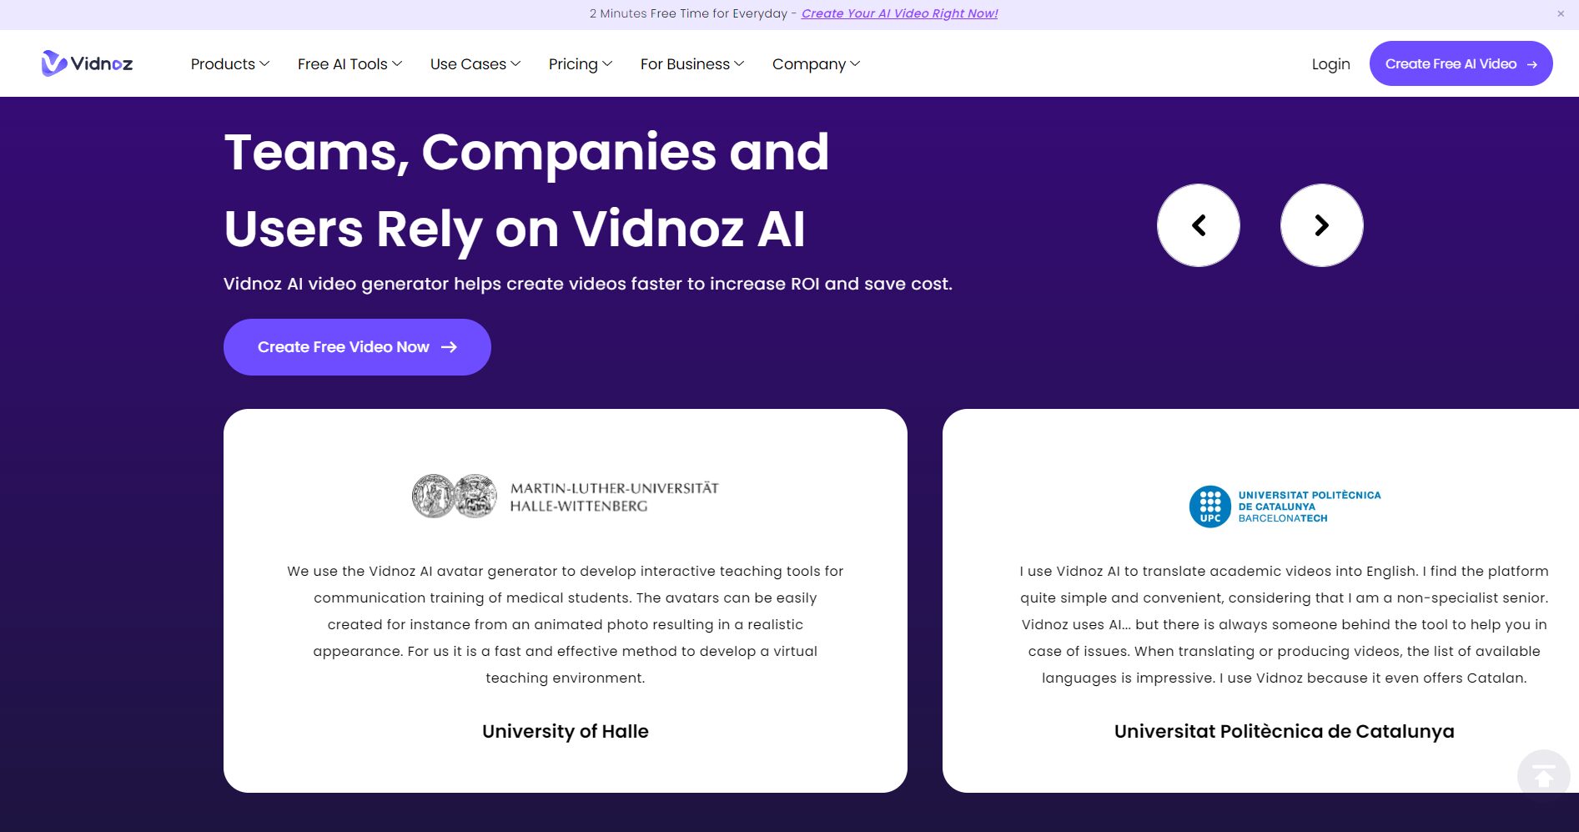Click the Login link

(x=1330, y=64)
